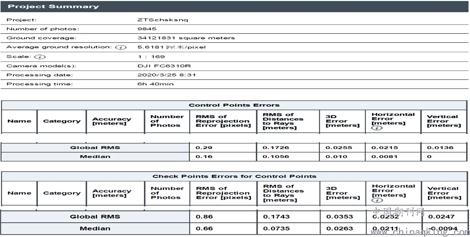
Task: Select Global RMS reprojection value 0.29
Action: point(204,148)
